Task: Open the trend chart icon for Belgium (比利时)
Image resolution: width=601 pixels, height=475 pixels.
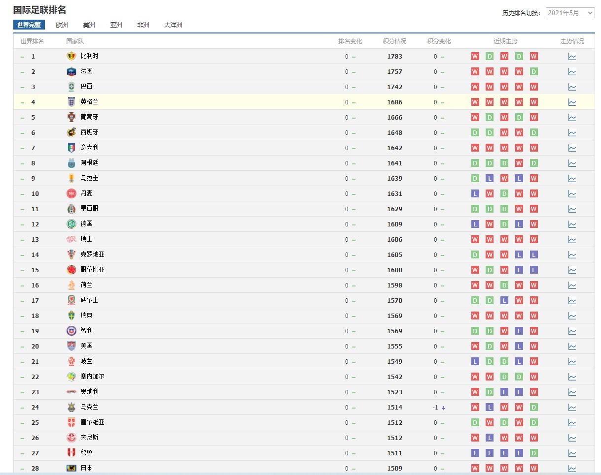Action: click(572, 57)
